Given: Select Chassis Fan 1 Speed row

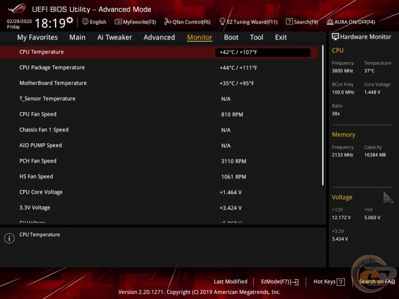Looking at the screenshot, I should pos(159,130).
